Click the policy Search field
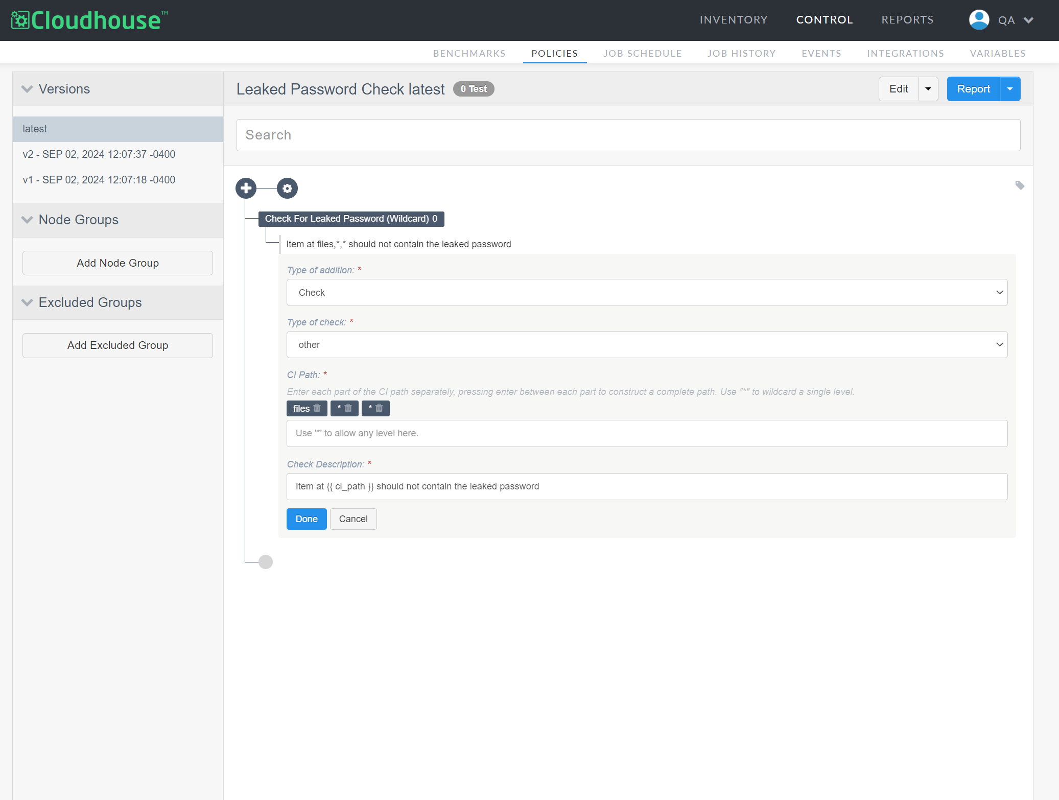The image size is (1059, 800). coord(628,135)
